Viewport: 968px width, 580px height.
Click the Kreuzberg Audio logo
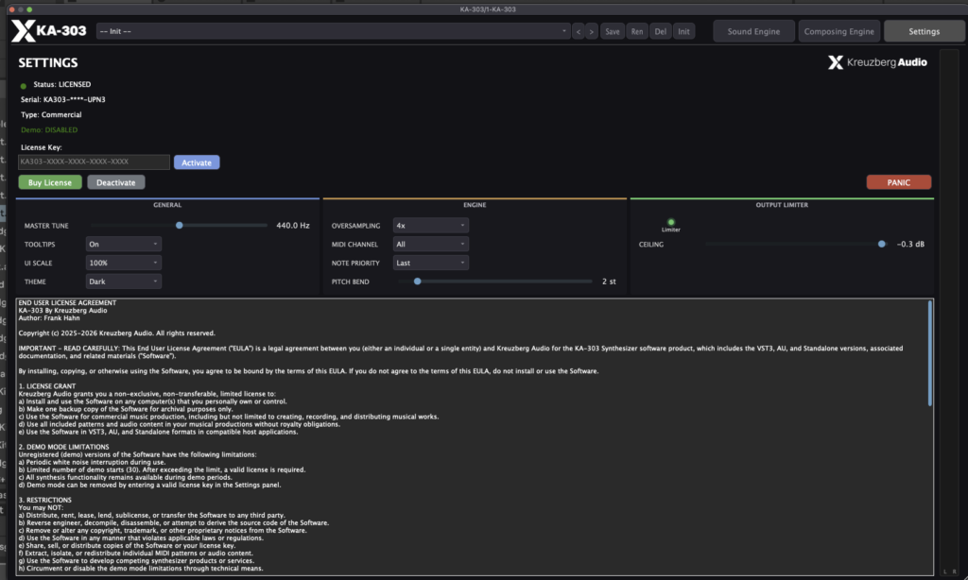[877, 62]
